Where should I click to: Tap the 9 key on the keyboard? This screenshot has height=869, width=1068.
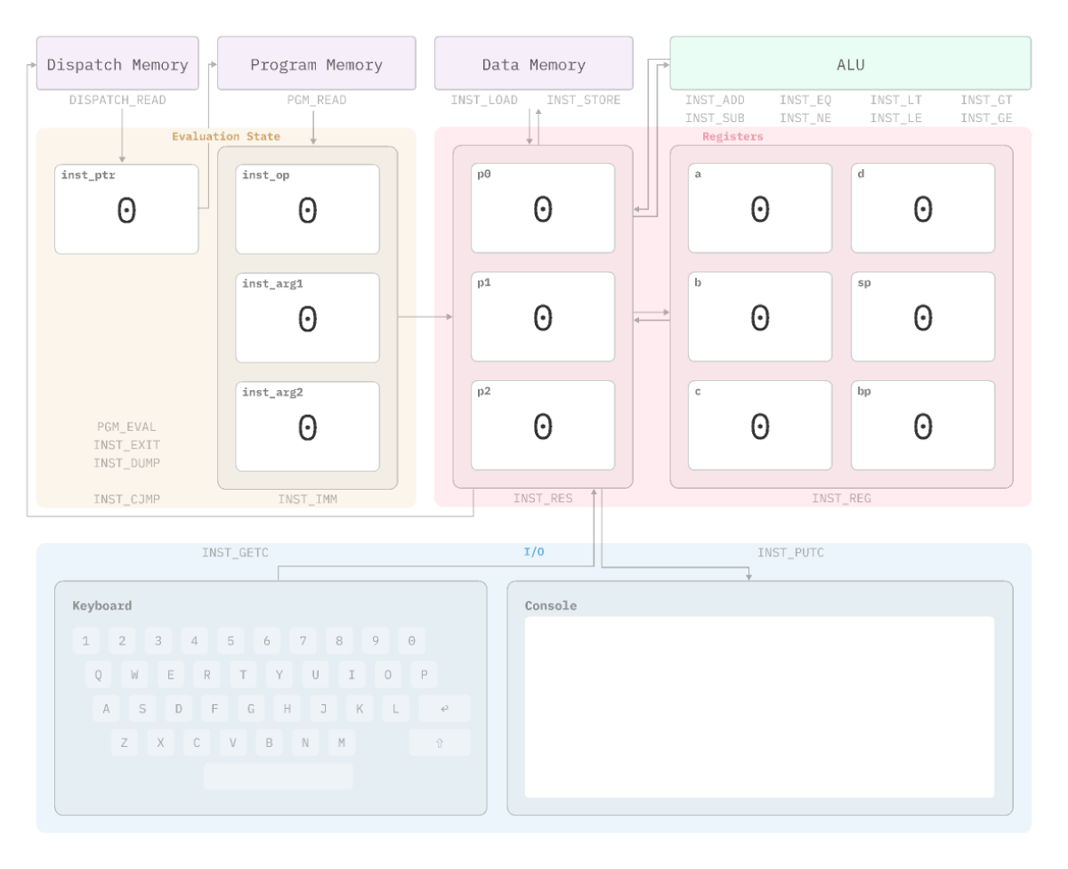pos(376,640)
